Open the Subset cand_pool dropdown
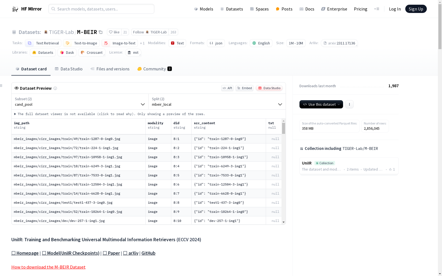Screen dimensions: 442x276 (80, 102)
